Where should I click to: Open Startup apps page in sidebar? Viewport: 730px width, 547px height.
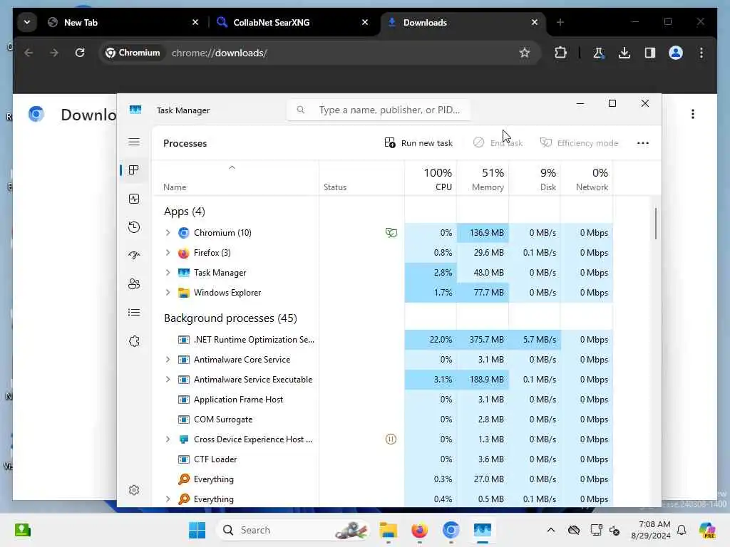(134, 255)
